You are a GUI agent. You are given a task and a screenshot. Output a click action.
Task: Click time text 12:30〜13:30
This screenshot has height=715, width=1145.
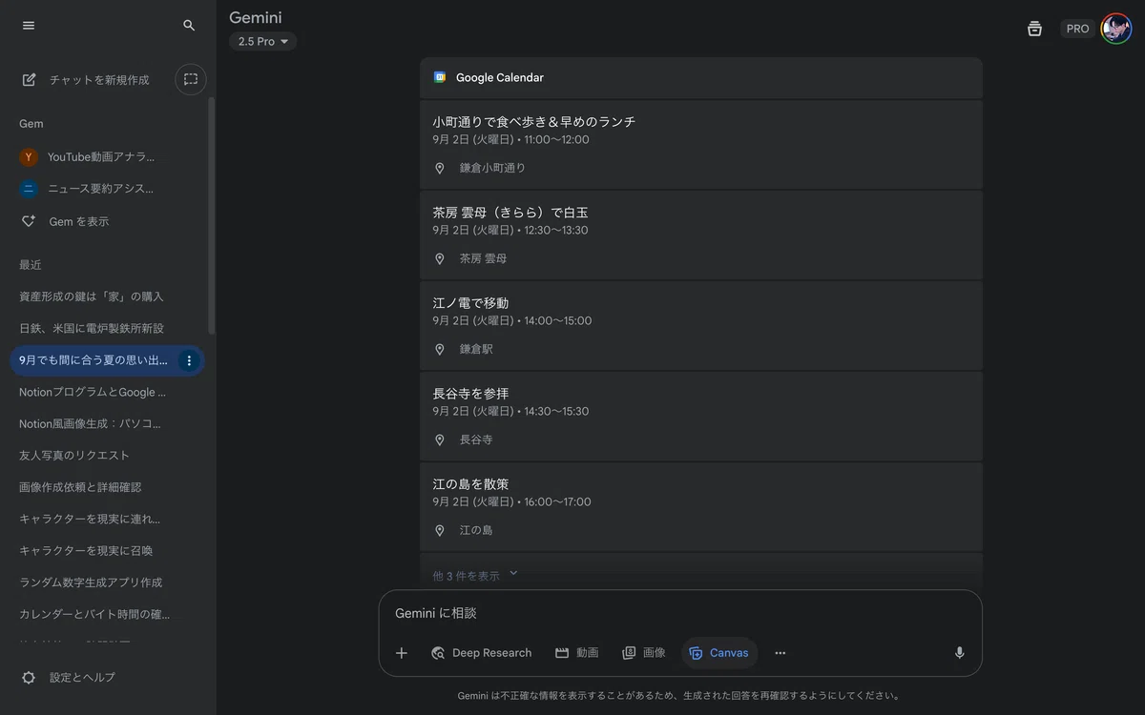[556, 230]
